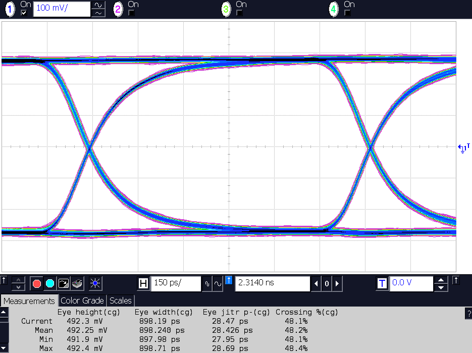This screenshot has width=472, height=353.
Task: Print the screen using the printer icon
Action: (x=77, y=284)
